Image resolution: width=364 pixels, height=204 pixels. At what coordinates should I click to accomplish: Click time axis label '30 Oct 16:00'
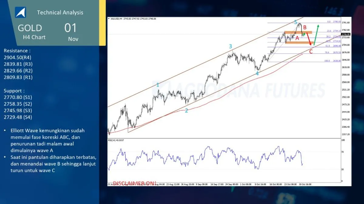pyautogui.click(x=305, y=184)
